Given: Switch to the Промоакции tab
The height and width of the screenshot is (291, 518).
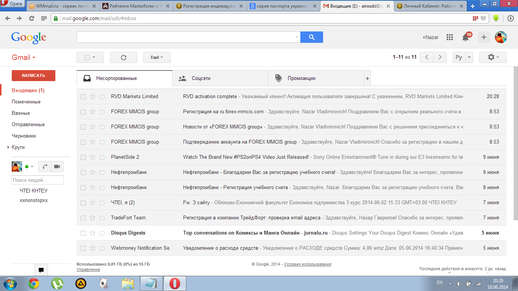Looking at the screenshot, I should [316, 78].
